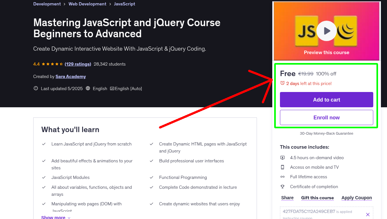
Task: Open the Web Development breadcrumb
Action: point(87,4)
